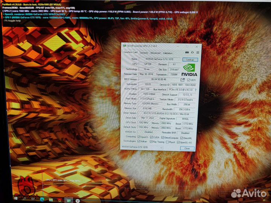Open File Explorer from taskbar
This screenshot has width=271, height=203.
[x=51, y=200]
